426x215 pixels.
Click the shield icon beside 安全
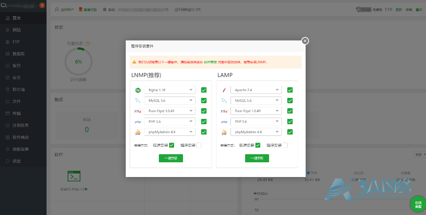[x=8, y=78]
